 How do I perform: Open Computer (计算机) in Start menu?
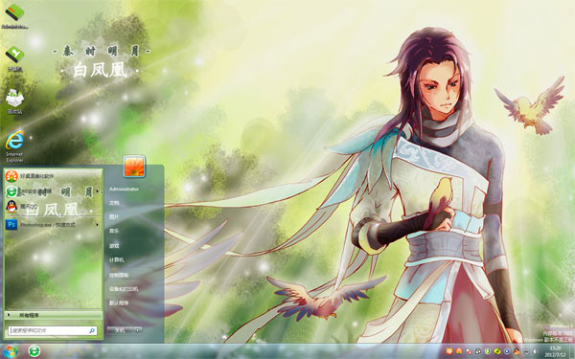[117, 259]
